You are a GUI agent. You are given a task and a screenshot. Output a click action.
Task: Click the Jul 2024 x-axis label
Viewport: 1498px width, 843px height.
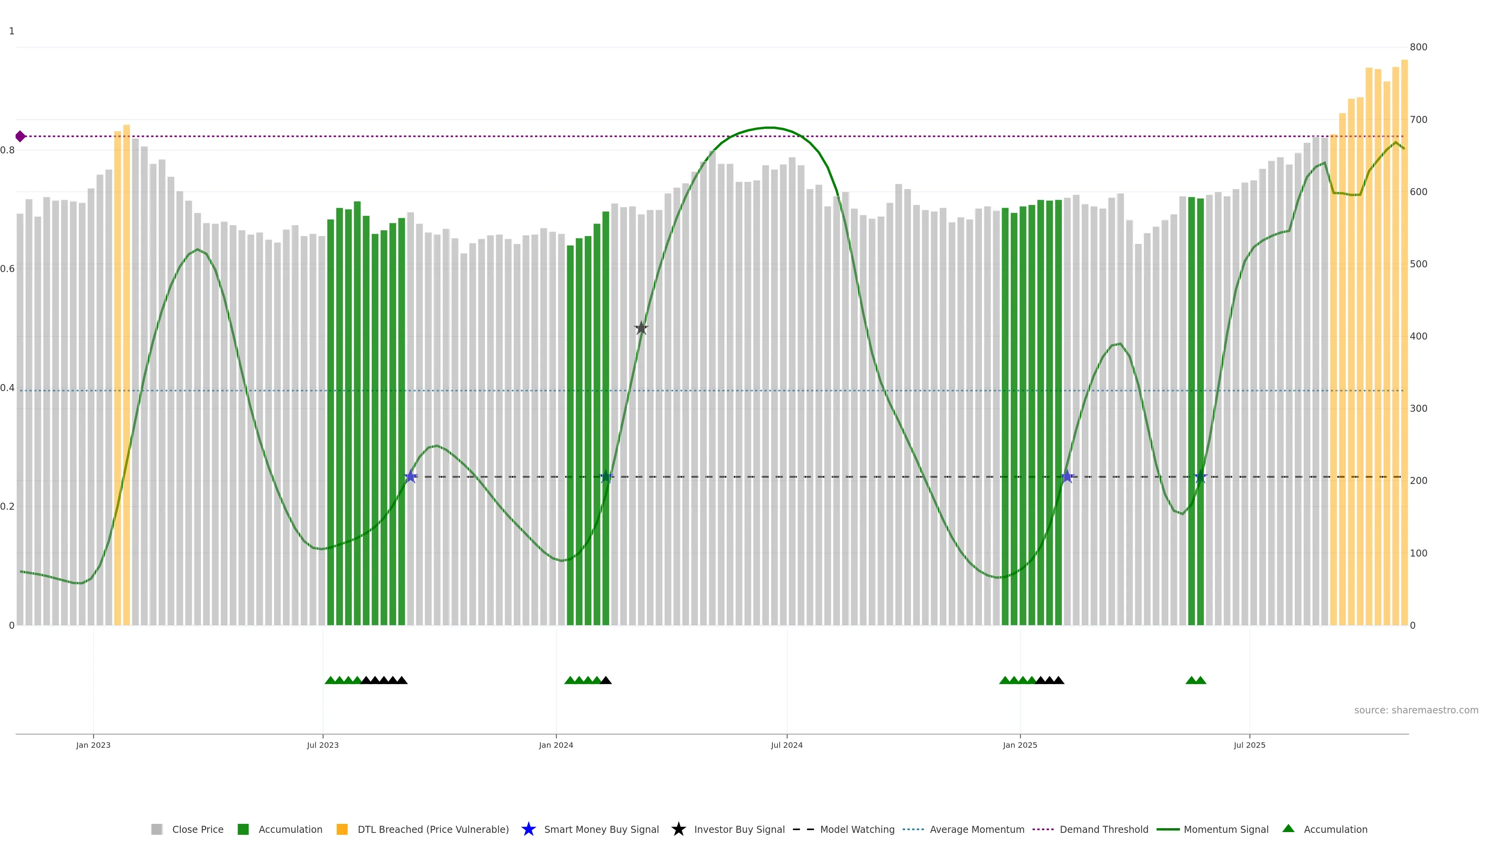786,745
